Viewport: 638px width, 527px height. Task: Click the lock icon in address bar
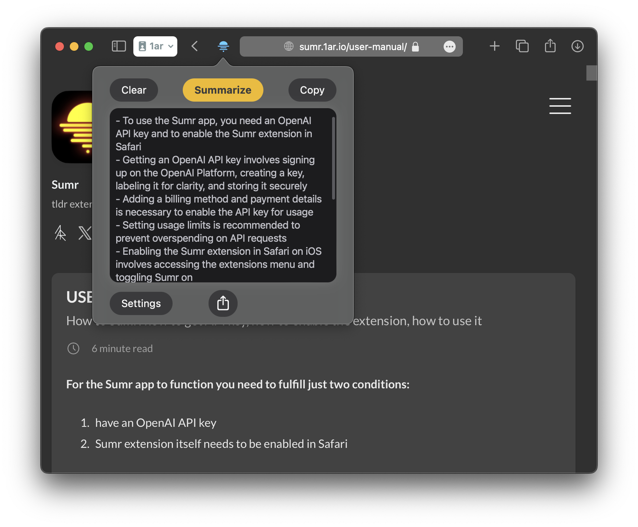416,46
